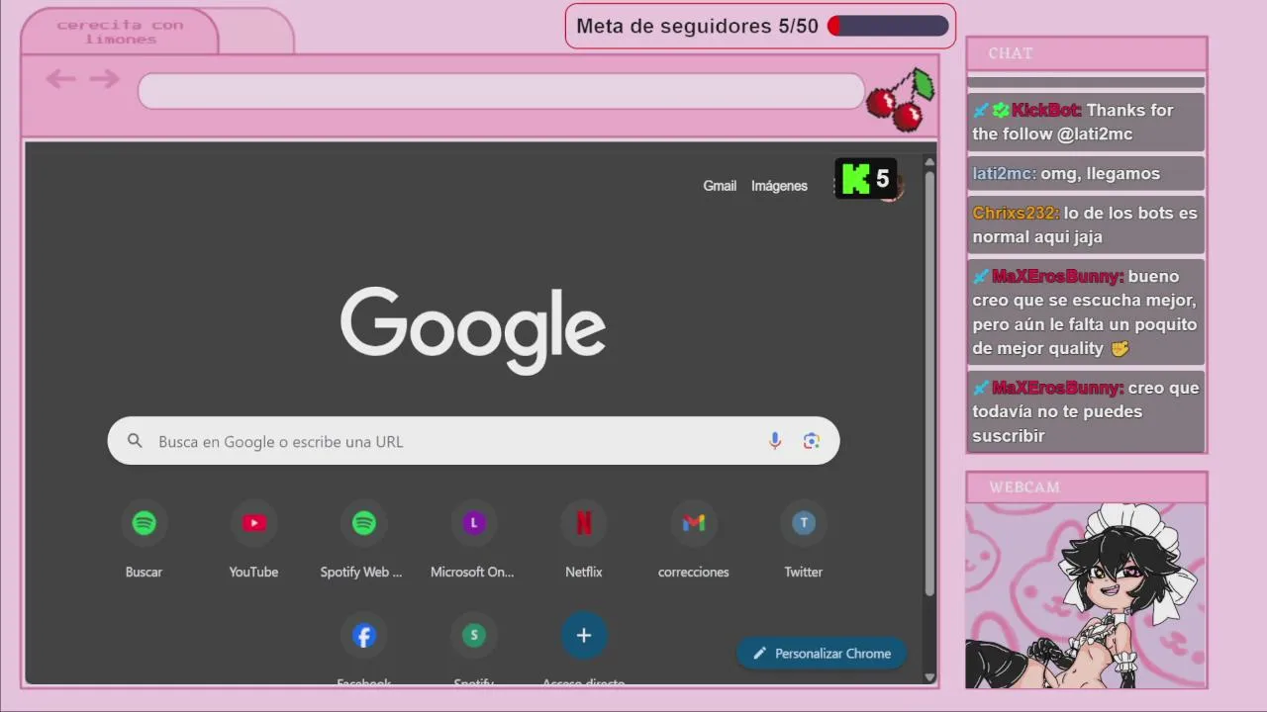Screen dimensions: 1267x712
Task: Click the Meta de seguidores progress bar
Action: click(888, 27)
